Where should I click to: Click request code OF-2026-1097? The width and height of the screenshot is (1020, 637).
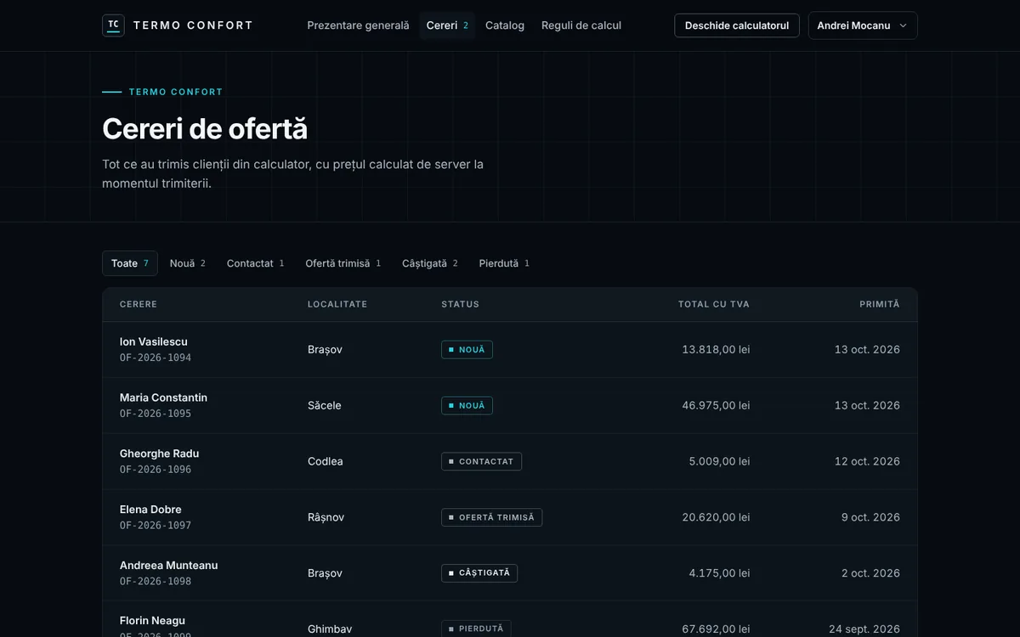(x=156, y=526)
